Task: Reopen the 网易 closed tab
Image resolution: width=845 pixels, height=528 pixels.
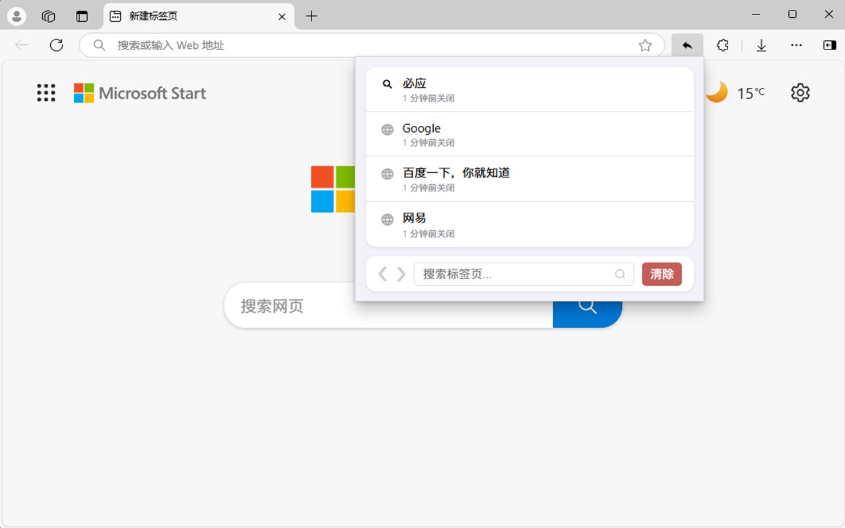Action: (x=529, y=224)
